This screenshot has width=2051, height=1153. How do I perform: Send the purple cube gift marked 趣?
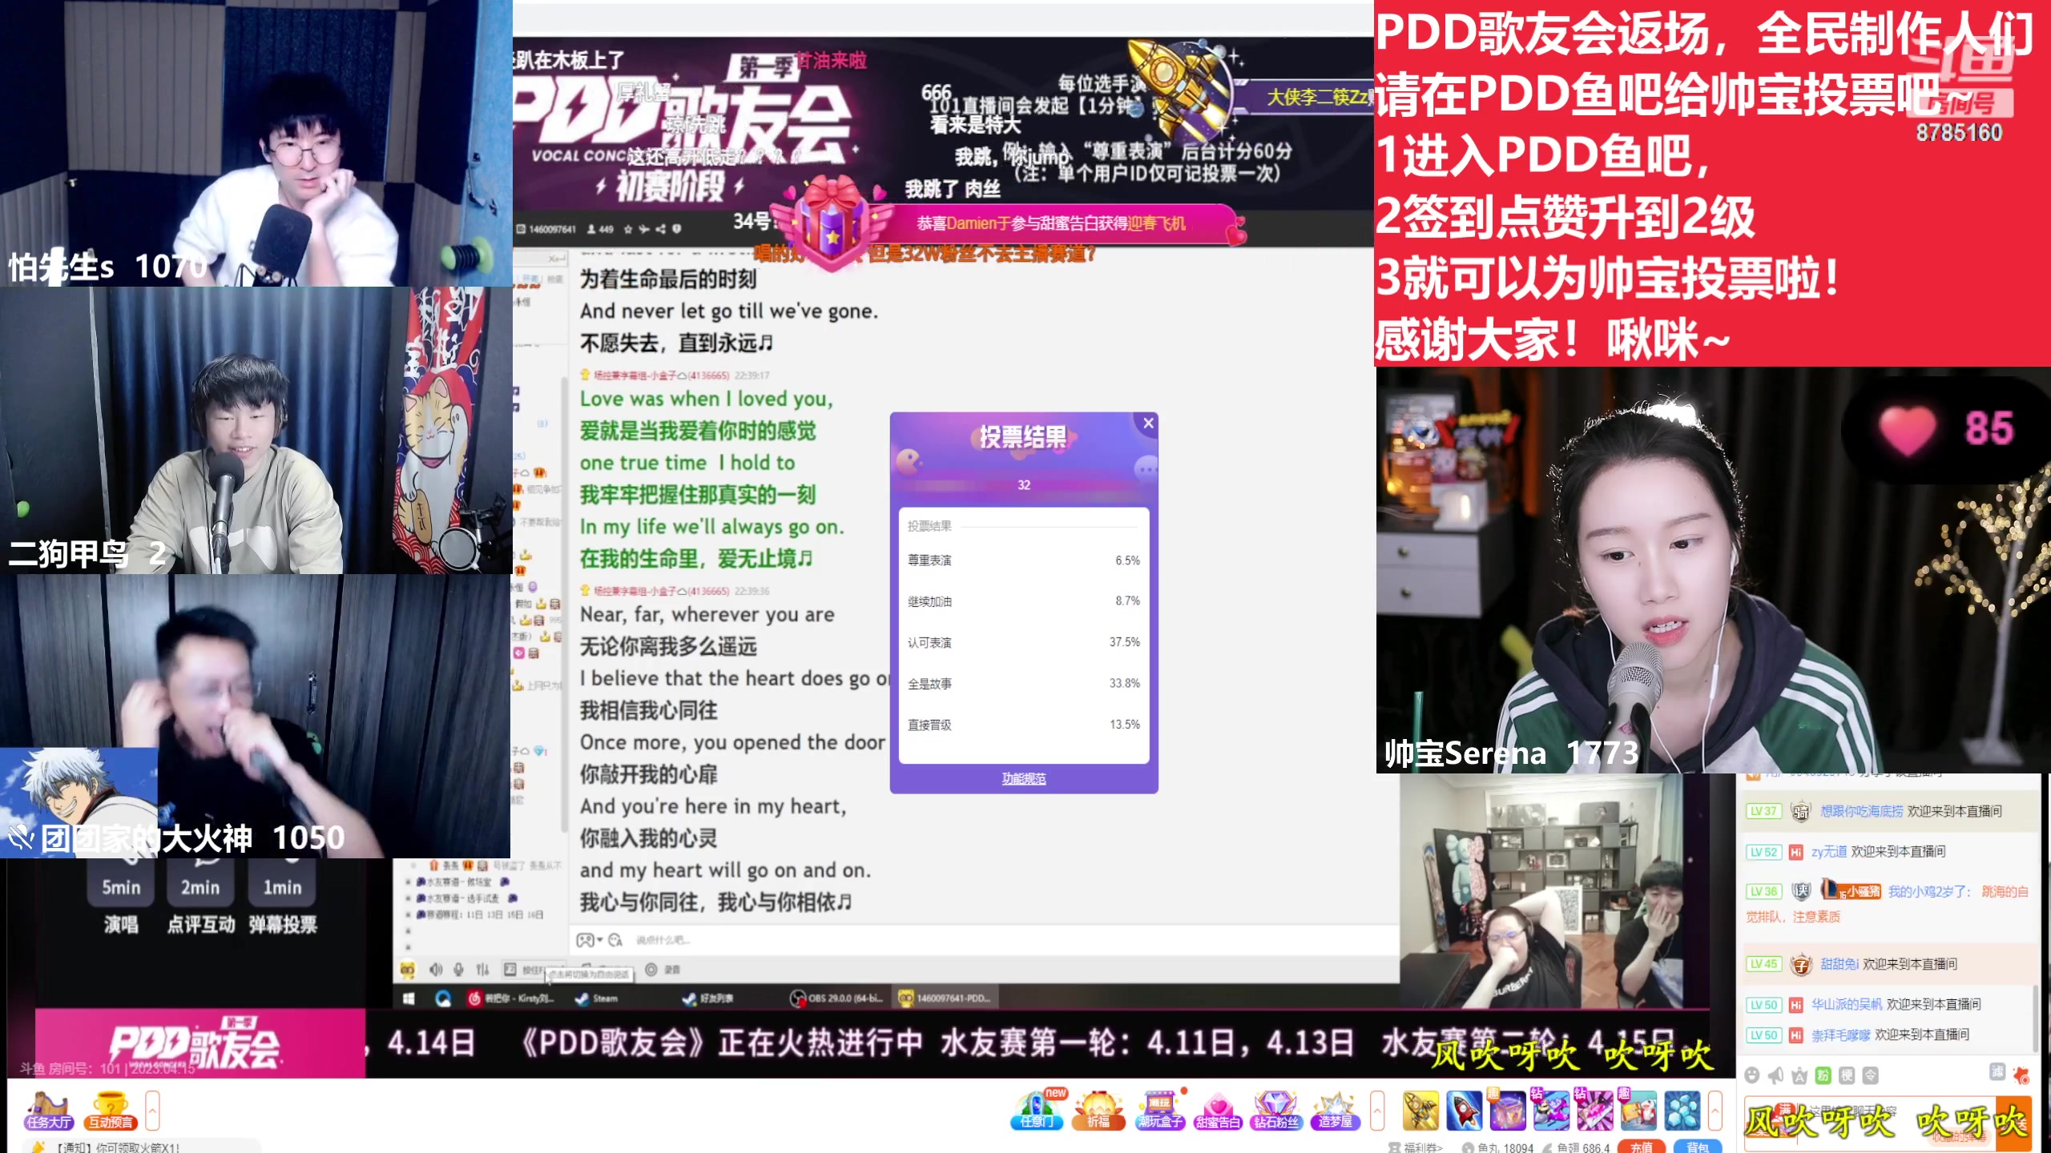pyautogui.click(x=1507, y=1111)
